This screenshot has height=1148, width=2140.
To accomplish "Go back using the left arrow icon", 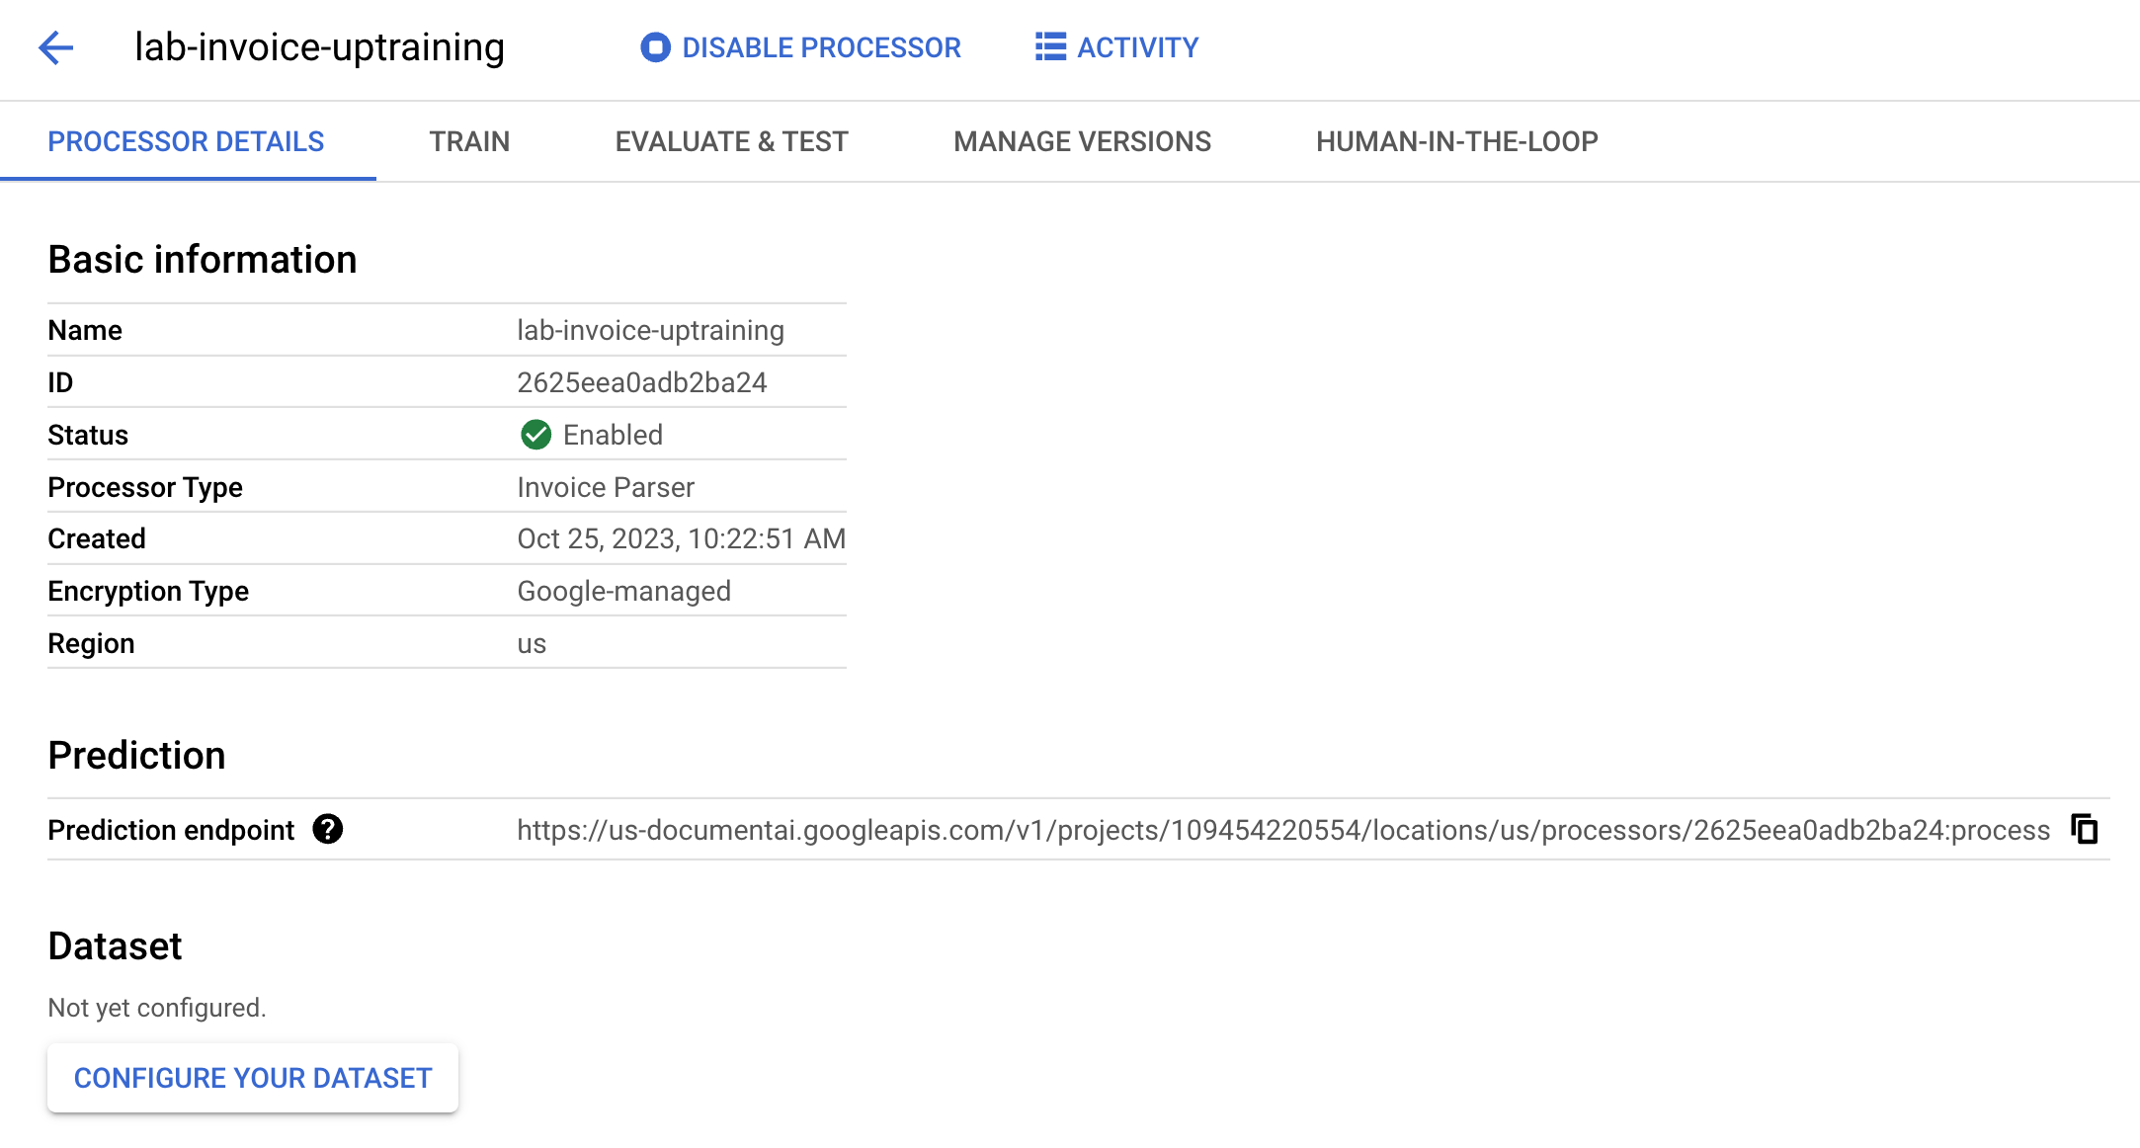I will [x=55, y=47].
